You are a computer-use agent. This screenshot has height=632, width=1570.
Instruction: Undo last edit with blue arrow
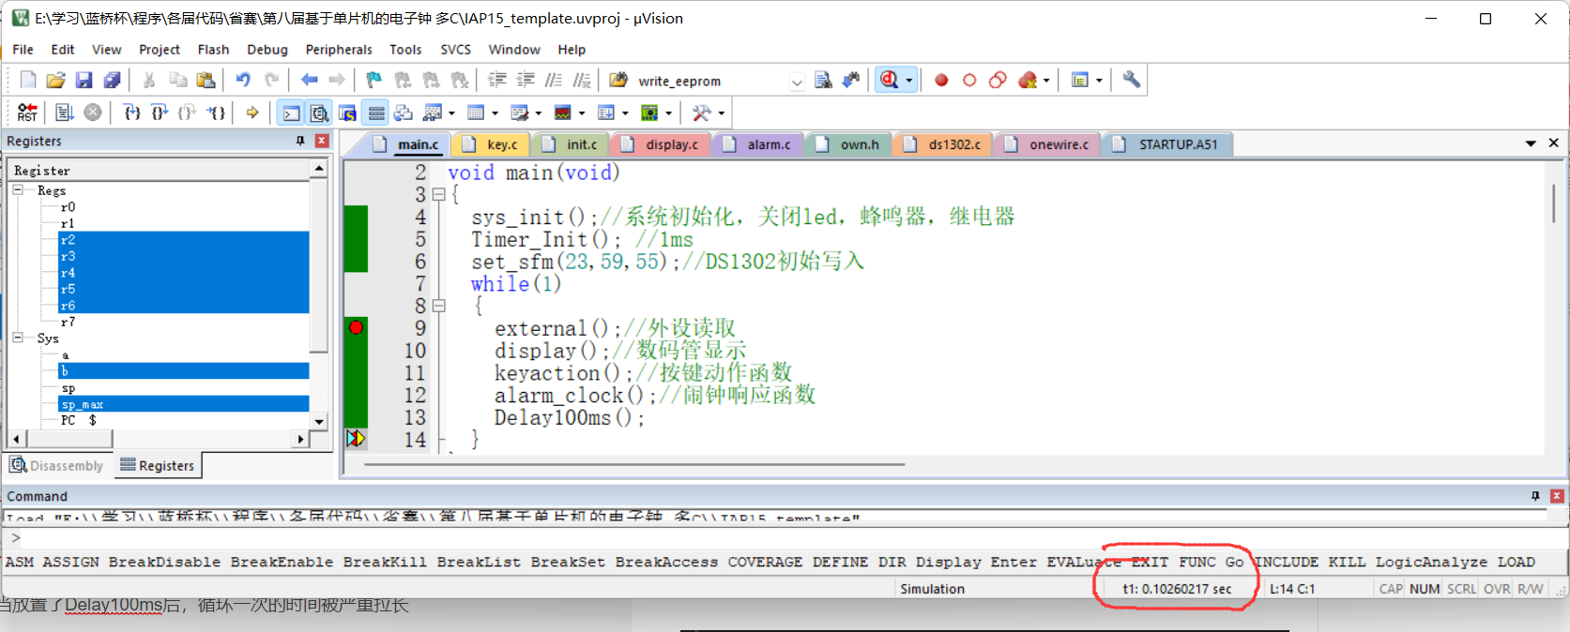243,81
